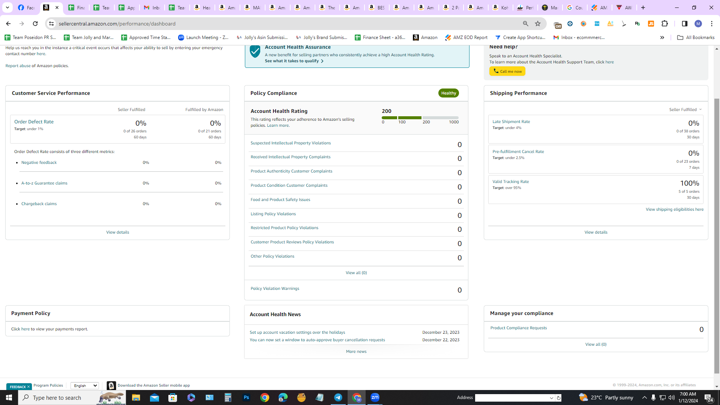Open Valid Tracking Rate link
720x405 pixels.
pos(511,181)
